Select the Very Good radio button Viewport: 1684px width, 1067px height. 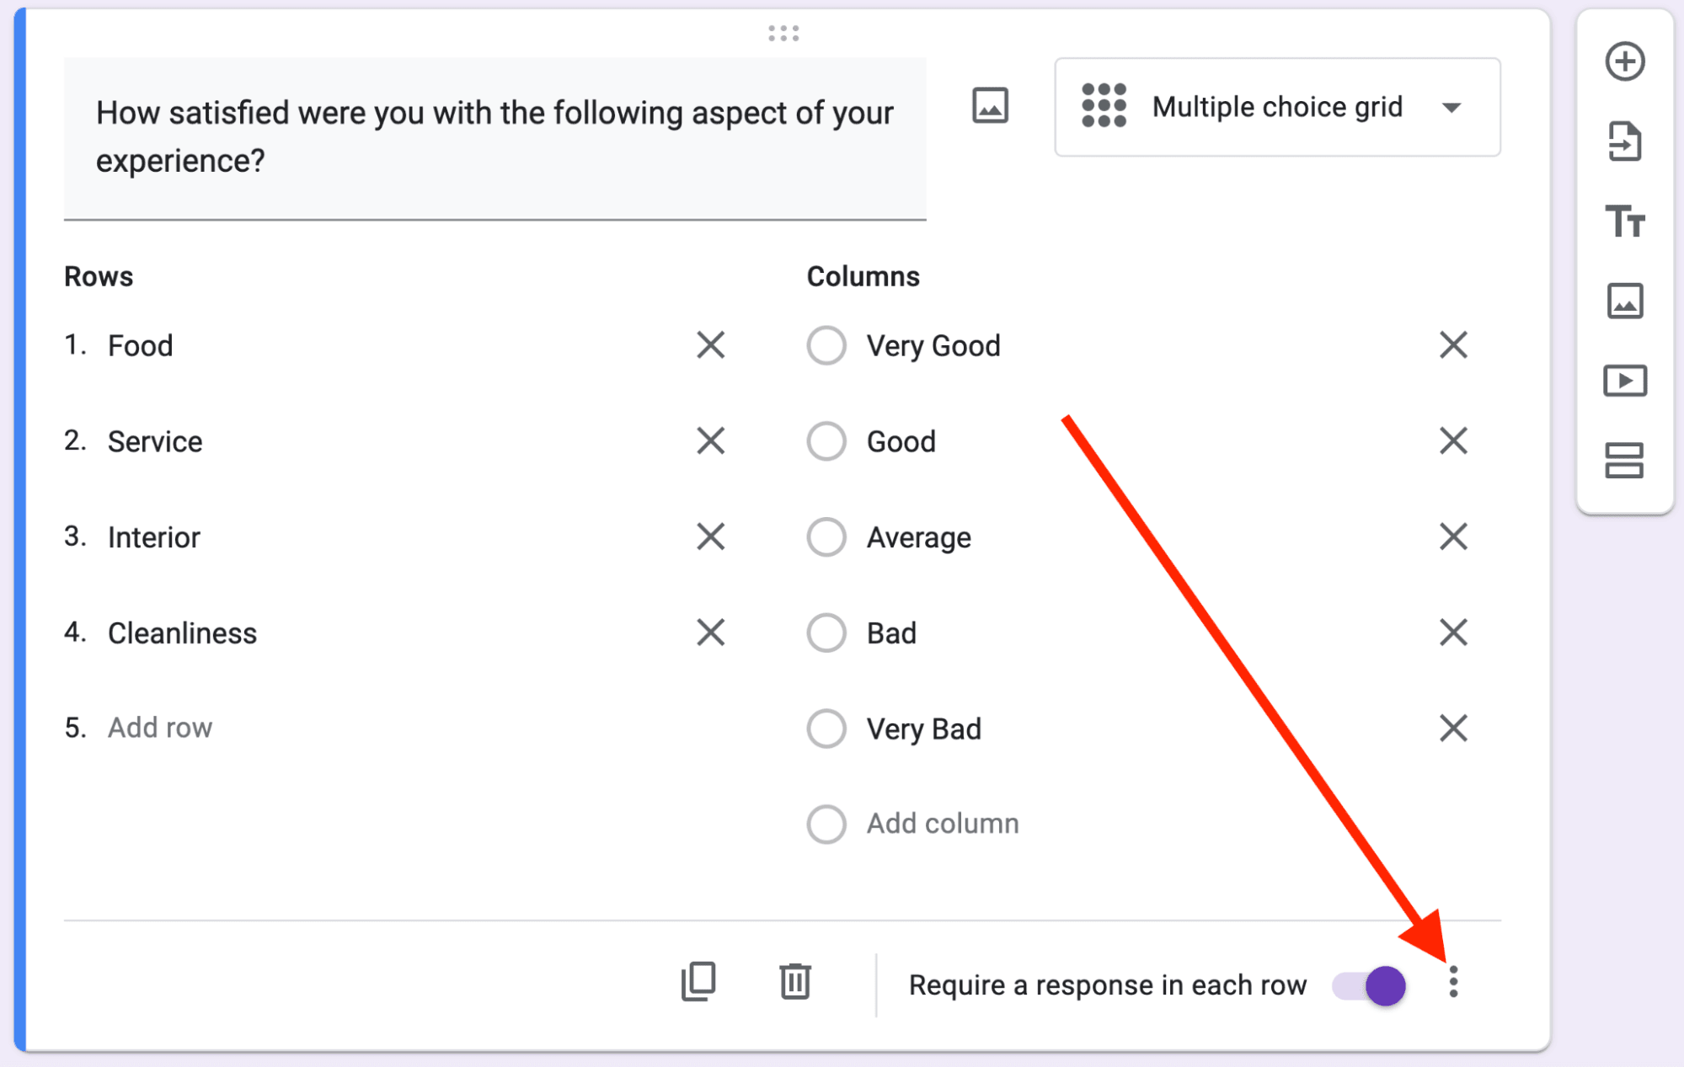point(826,345)
